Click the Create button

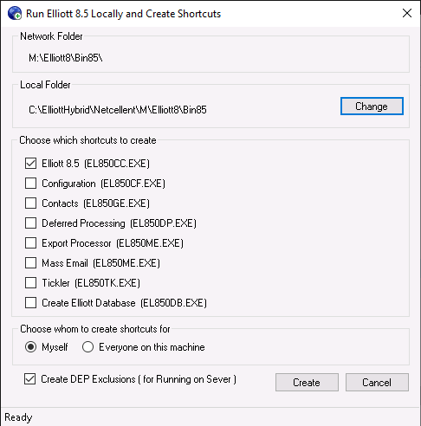[x=307, y=383]
